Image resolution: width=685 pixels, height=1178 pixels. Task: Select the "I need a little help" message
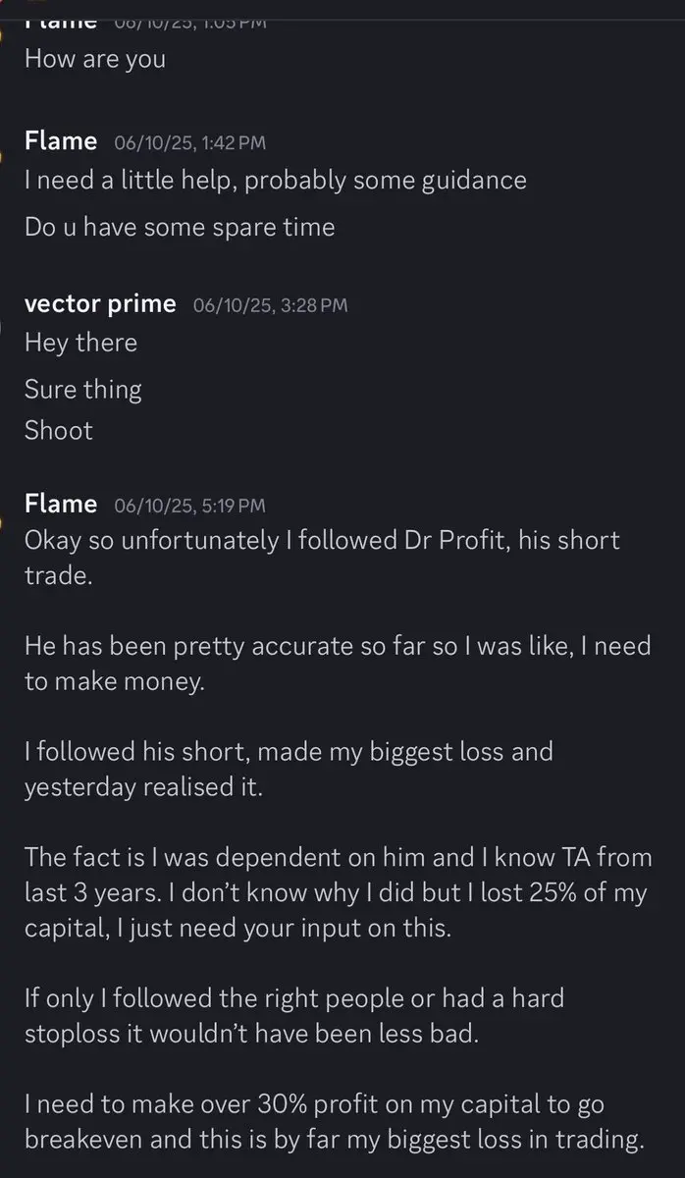coord(275,181)
